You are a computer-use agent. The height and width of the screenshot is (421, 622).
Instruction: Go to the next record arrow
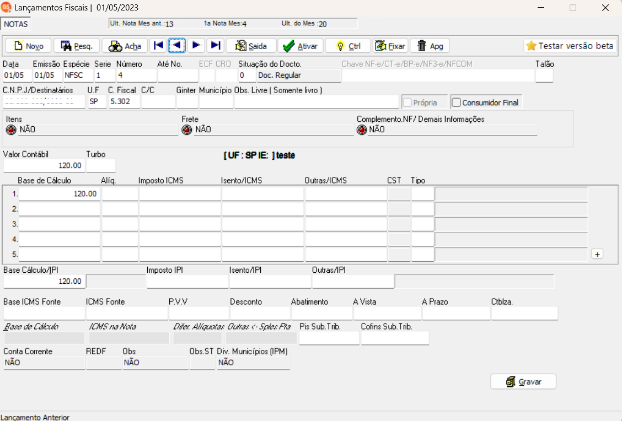(x=196, y=46)
